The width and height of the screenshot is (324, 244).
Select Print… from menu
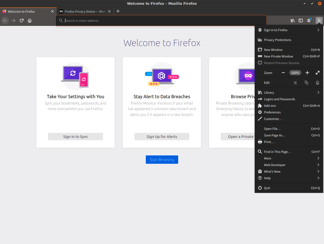coord(289,142)
